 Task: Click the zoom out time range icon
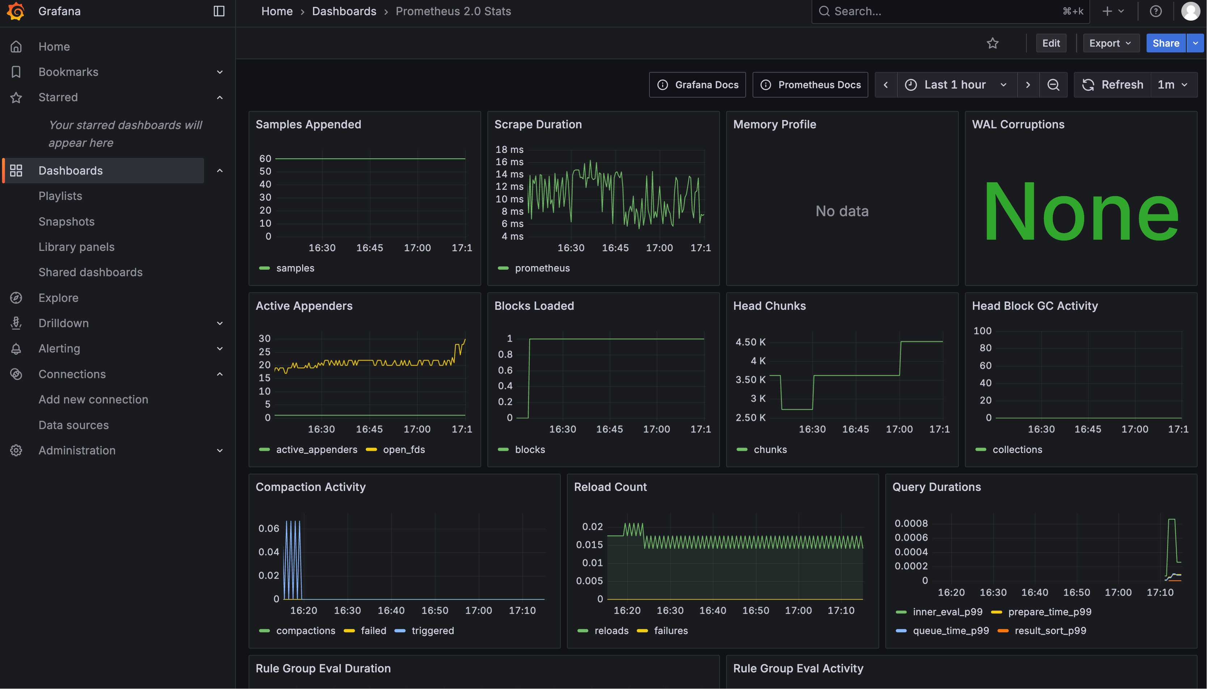pos(1053,85)
